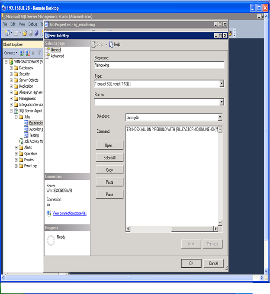Click the Step name input field
270x294 pixels.
point(159,65)
